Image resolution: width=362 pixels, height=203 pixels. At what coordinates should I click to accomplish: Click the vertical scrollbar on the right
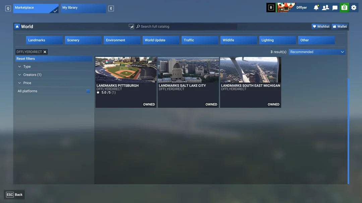tap(348, 130)
